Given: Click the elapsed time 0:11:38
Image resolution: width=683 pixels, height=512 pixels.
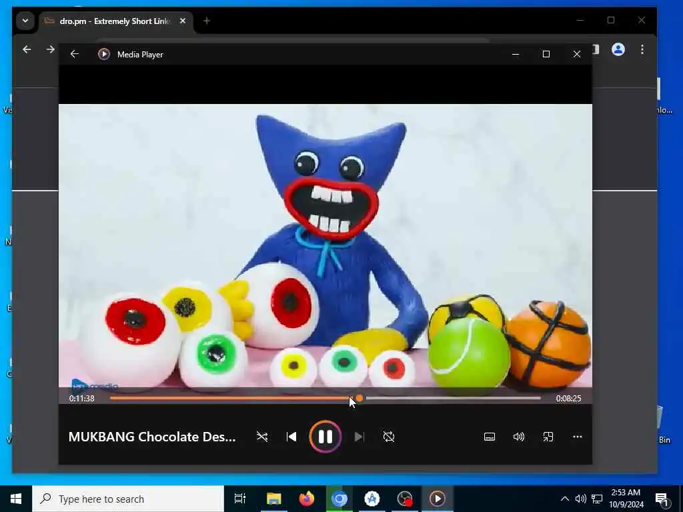Looking at the screenshot, I should (x=81, y=399).
